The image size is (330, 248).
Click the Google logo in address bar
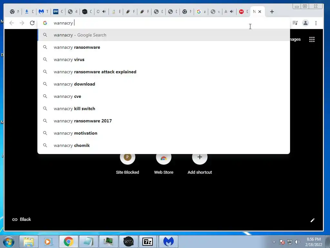pyautogui.click(x=45, y=23)
